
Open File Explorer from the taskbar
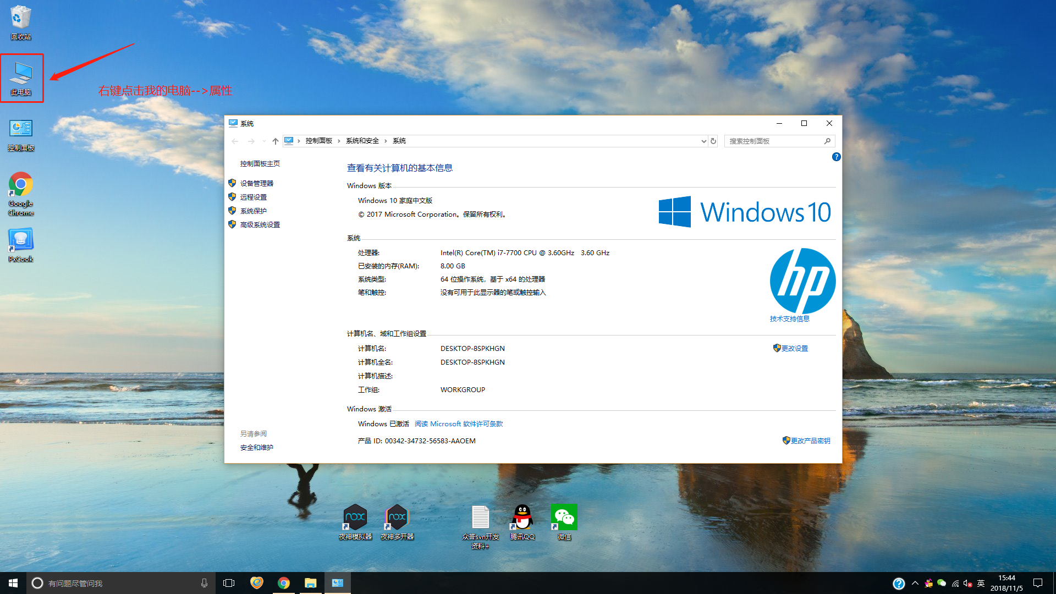point(311,583)
